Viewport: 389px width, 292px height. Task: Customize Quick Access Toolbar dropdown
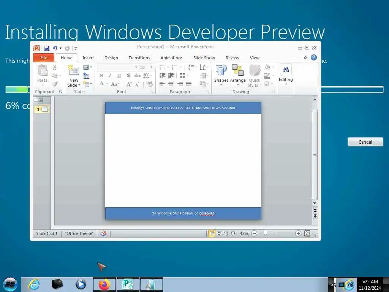coord(76,48)
